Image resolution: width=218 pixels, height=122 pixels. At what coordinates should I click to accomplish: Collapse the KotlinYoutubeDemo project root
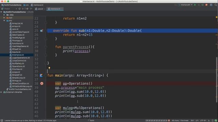point(1,12)
